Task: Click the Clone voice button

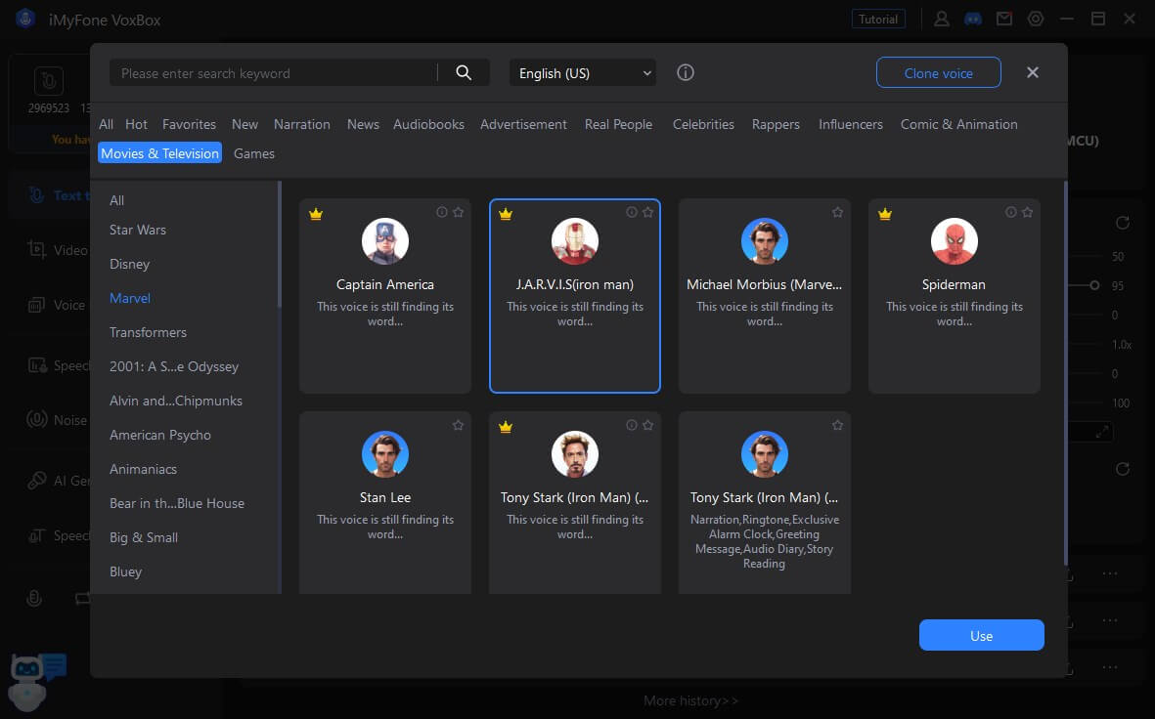Action: (939, 72)
